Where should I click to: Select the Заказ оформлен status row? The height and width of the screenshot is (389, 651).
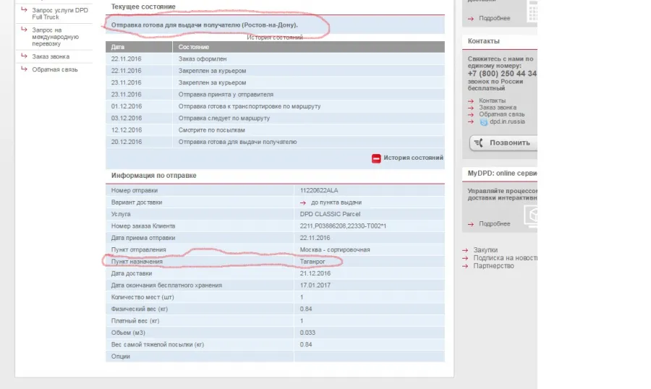point(275,59)
